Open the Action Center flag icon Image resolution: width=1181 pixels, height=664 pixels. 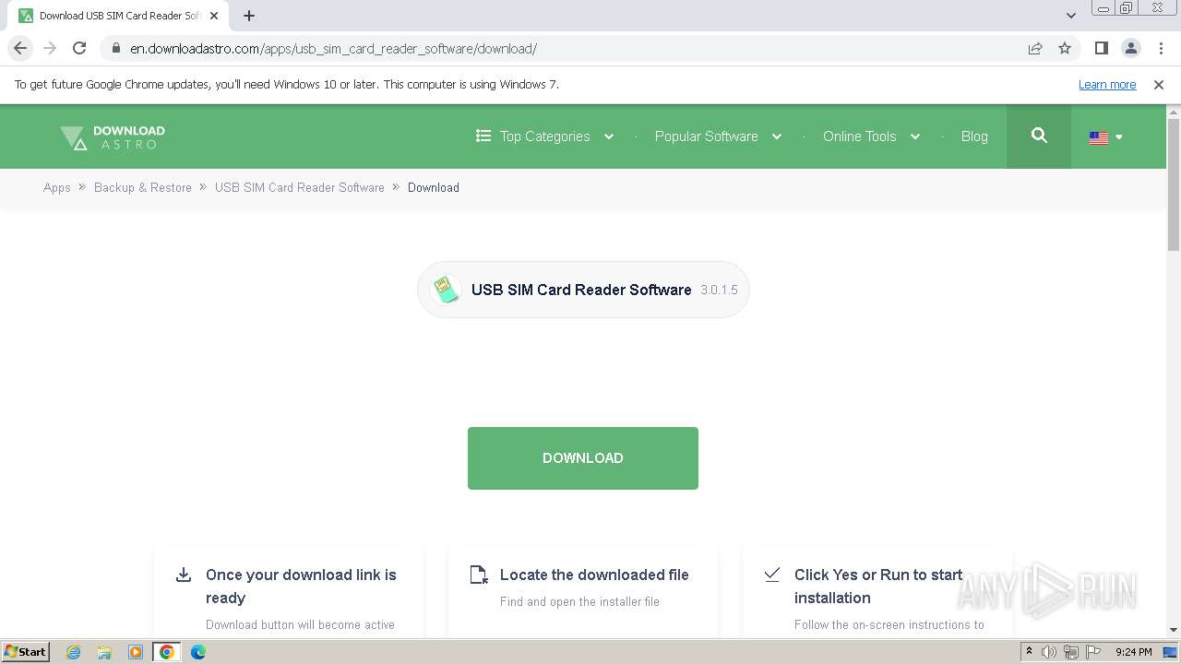coord(1093,652)
